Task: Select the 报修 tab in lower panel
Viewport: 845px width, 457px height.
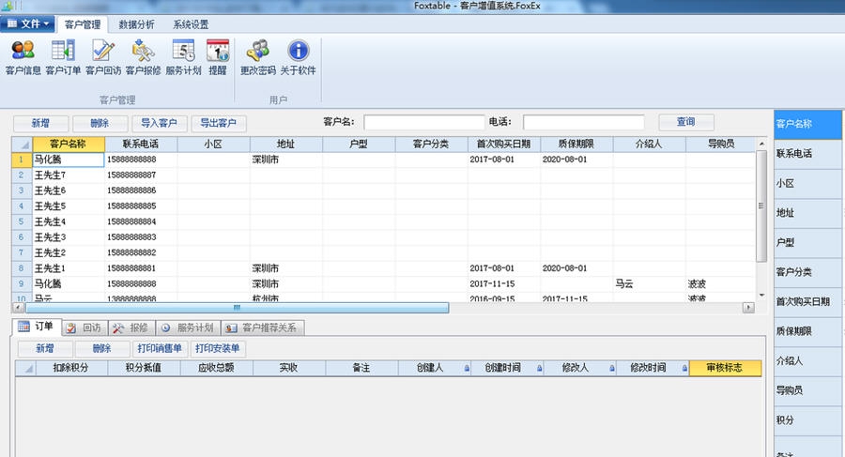Action: pos(132,328)
